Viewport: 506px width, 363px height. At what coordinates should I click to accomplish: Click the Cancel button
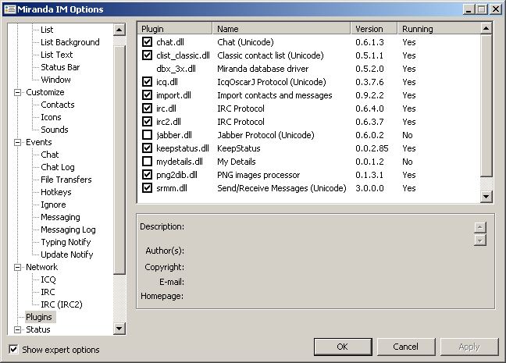(405, 347)
